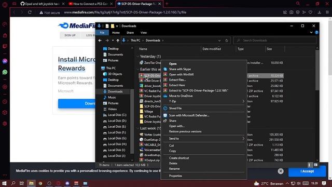Image resolution: width=332 pixels, height=187 pixels.
Task: Click OneDrive cloud icon in context menu
Action: coord(165,96)
